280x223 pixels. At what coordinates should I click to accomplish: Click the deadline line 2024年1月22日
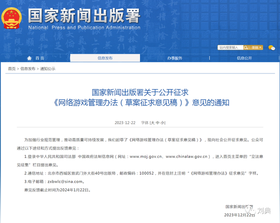pyautogui.click(x=58, y=190)
